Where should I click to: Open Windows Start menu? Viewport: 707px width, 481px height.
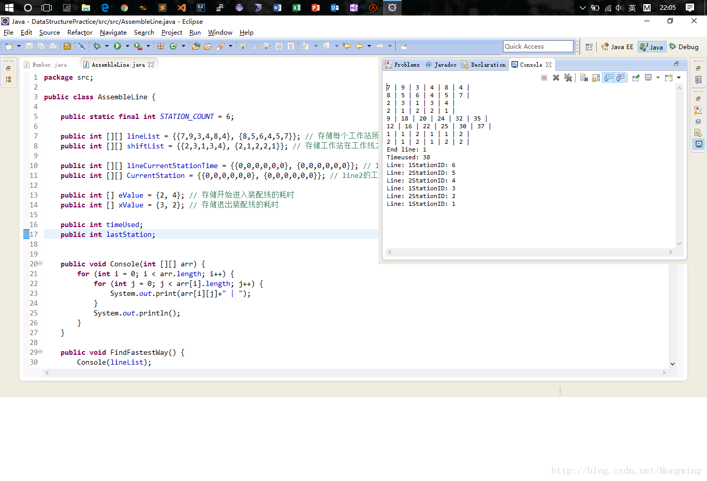point(9,8)
